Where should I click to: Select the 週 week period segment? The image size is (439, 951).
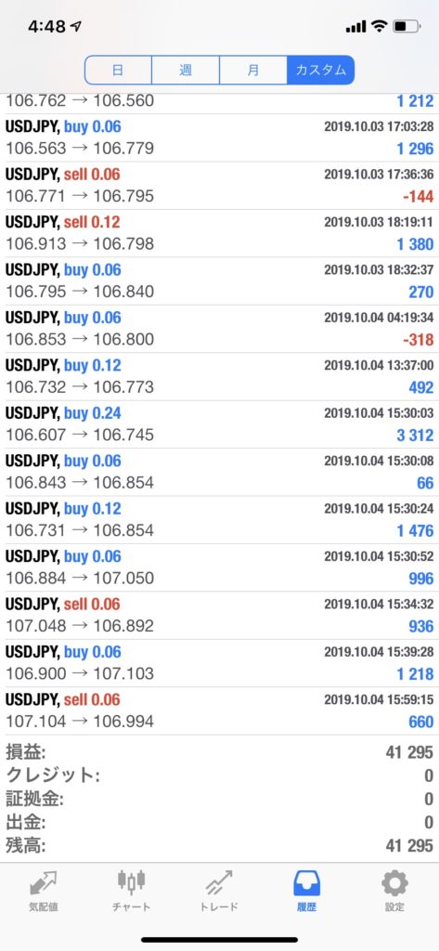click(x=186, y=70)
